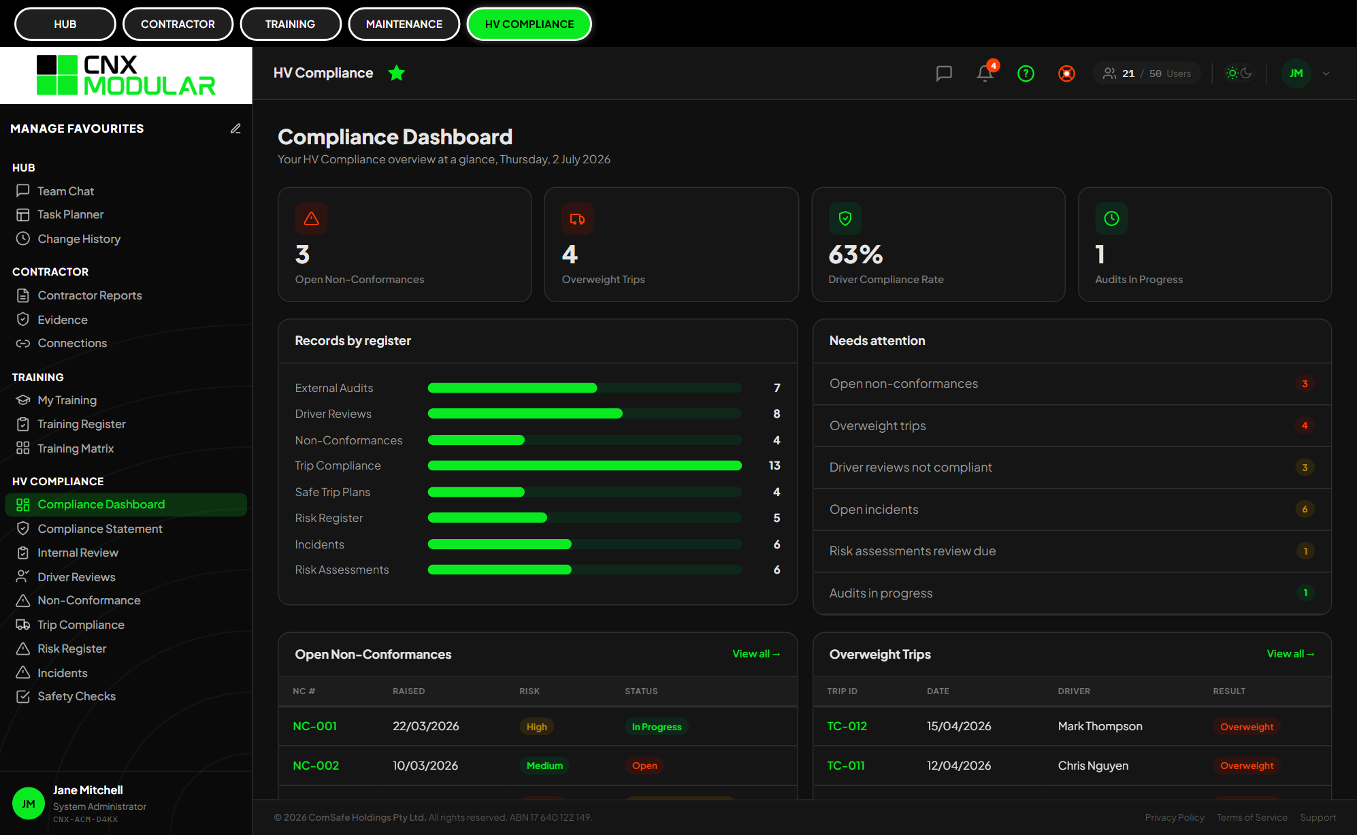Open trip TC-012 link
Viewport: 1357px width, 835px height.
tap(847, 727)
